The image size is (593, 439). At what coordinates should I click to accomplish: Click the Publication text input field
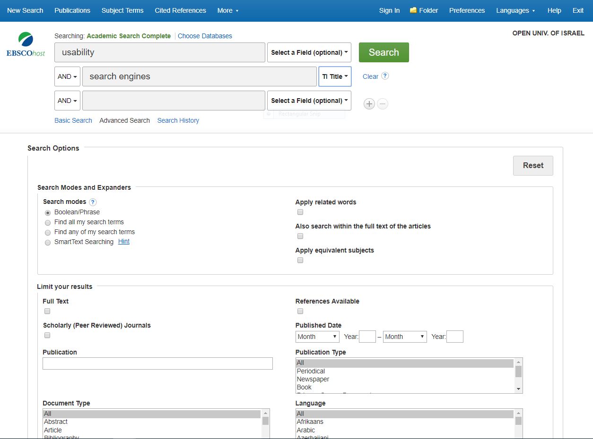(157, 363)
